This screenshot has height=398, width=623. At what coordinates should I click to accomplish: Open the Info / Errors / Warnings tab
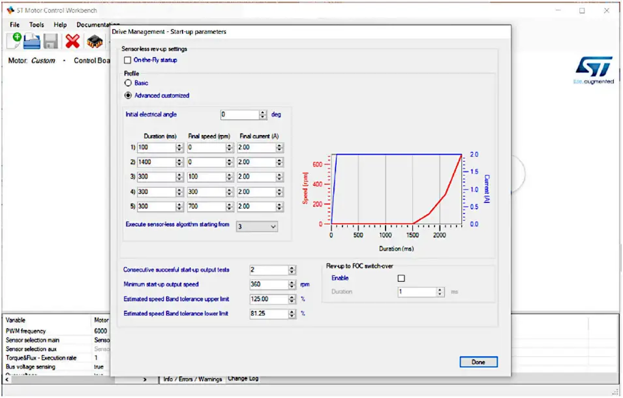pos(192,379)
